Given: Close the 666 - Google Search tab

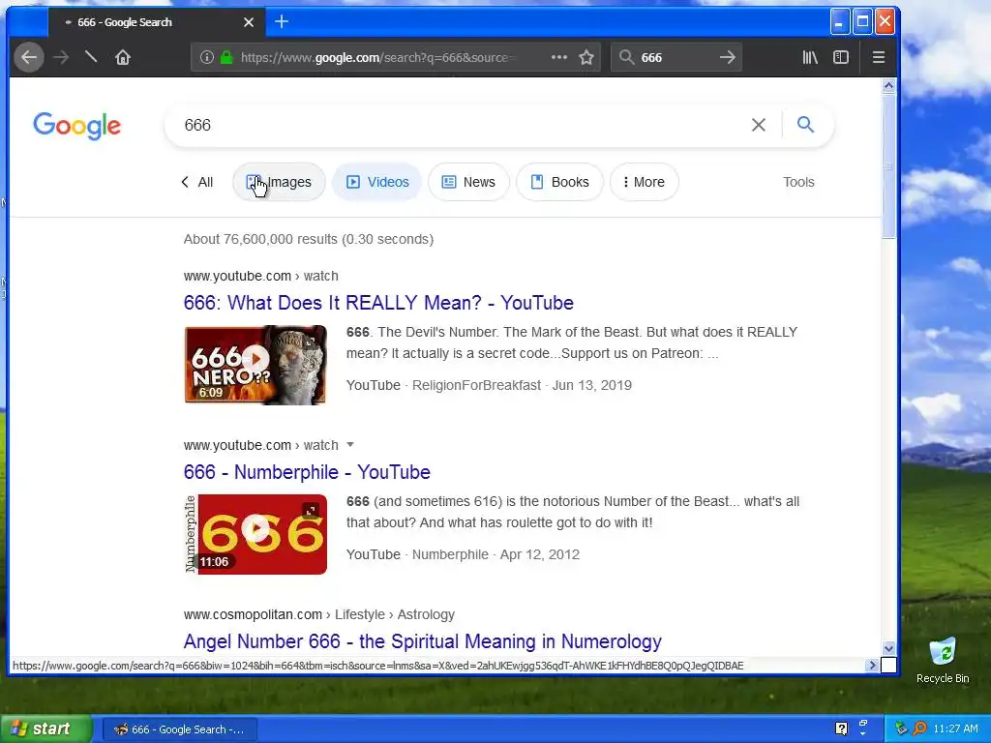Looking at the screenshot, I should pos(249,22).
